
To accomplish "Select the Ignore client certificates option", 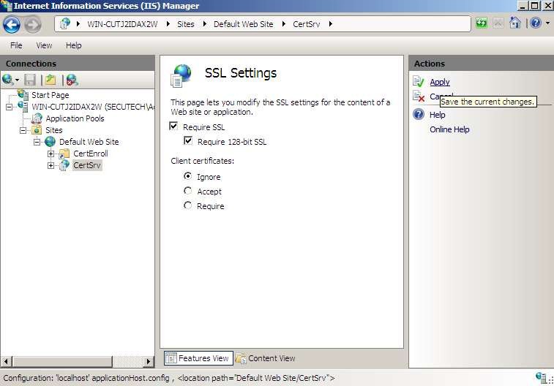I will point(187,175).
